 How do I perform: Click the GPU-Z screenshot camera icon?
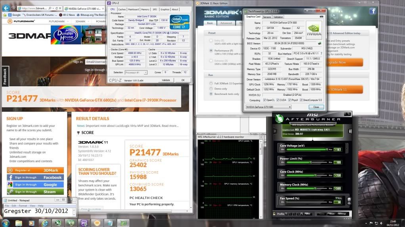click(x=321, y=17)
